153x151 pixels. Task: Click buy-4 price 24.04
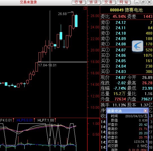pyautogui.click(x=121, y=66)
